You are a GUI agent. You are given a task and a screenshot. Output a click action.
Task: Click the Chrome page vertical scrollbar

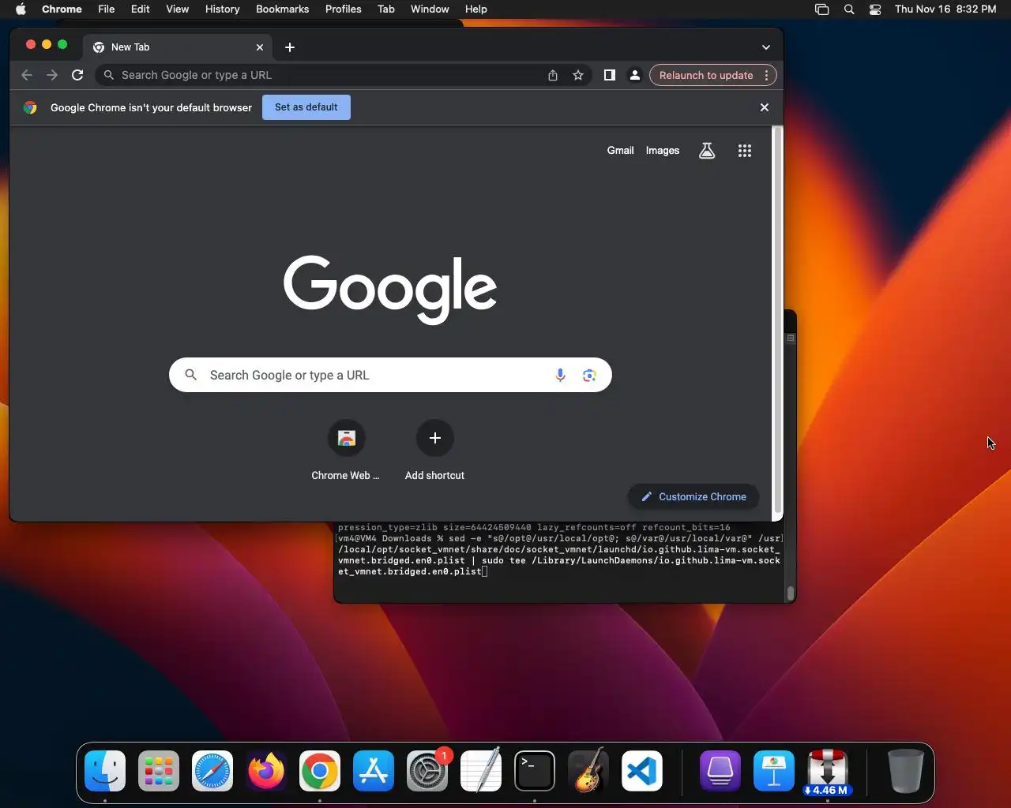tap(777, 320)
